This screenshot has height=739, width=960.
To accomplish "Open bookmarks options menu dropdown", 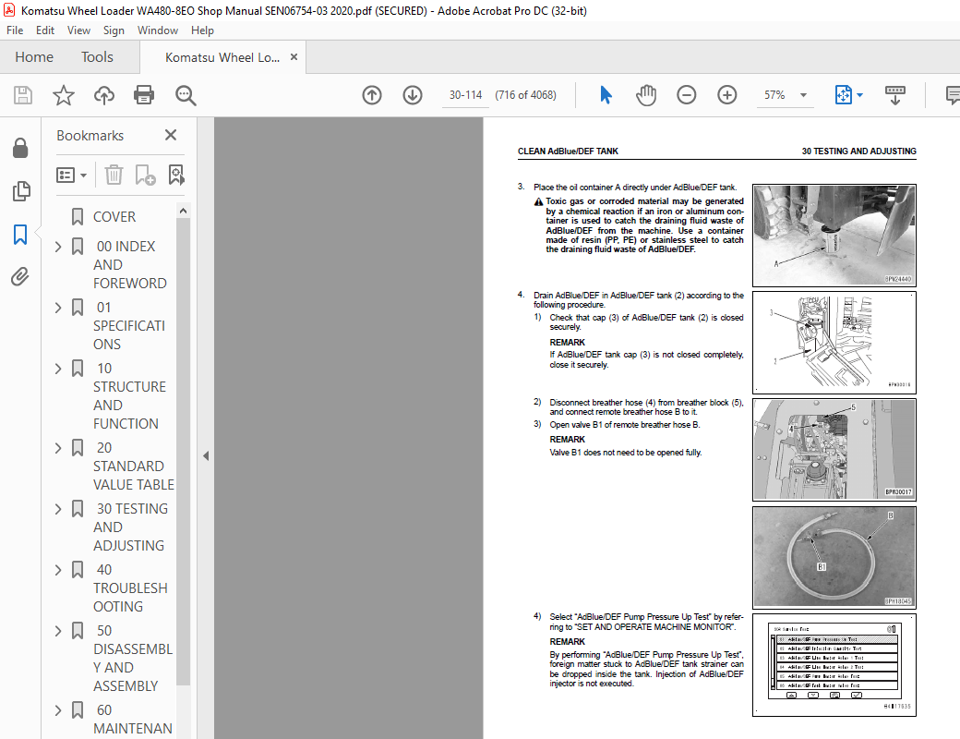I will [72, 176].
